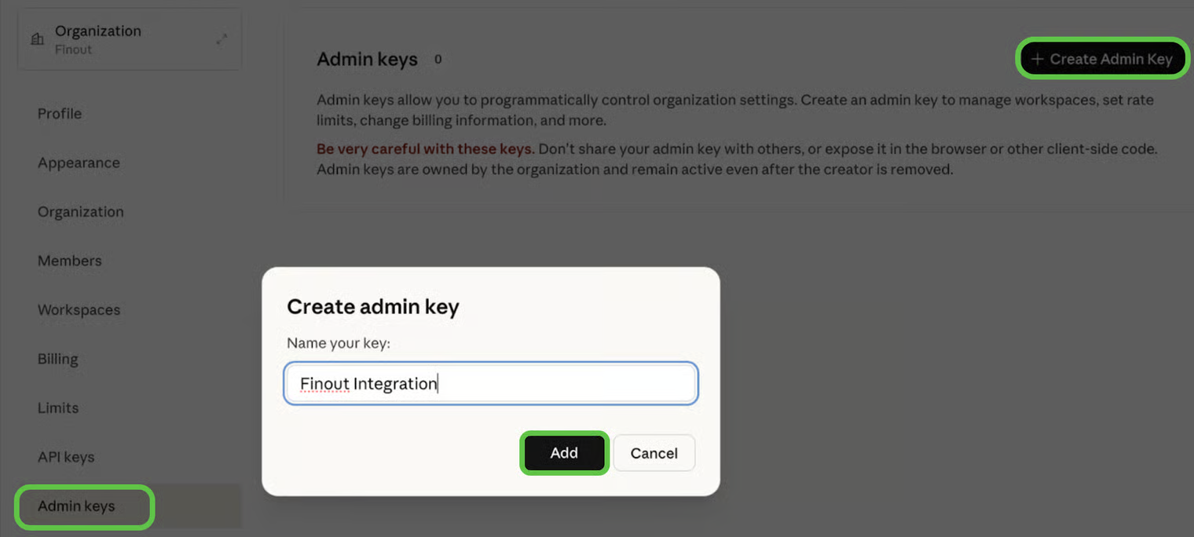Click the building icon beside Organization
Image resolution: width=1194 pixels, height=537 pixels.
[37, 39]
